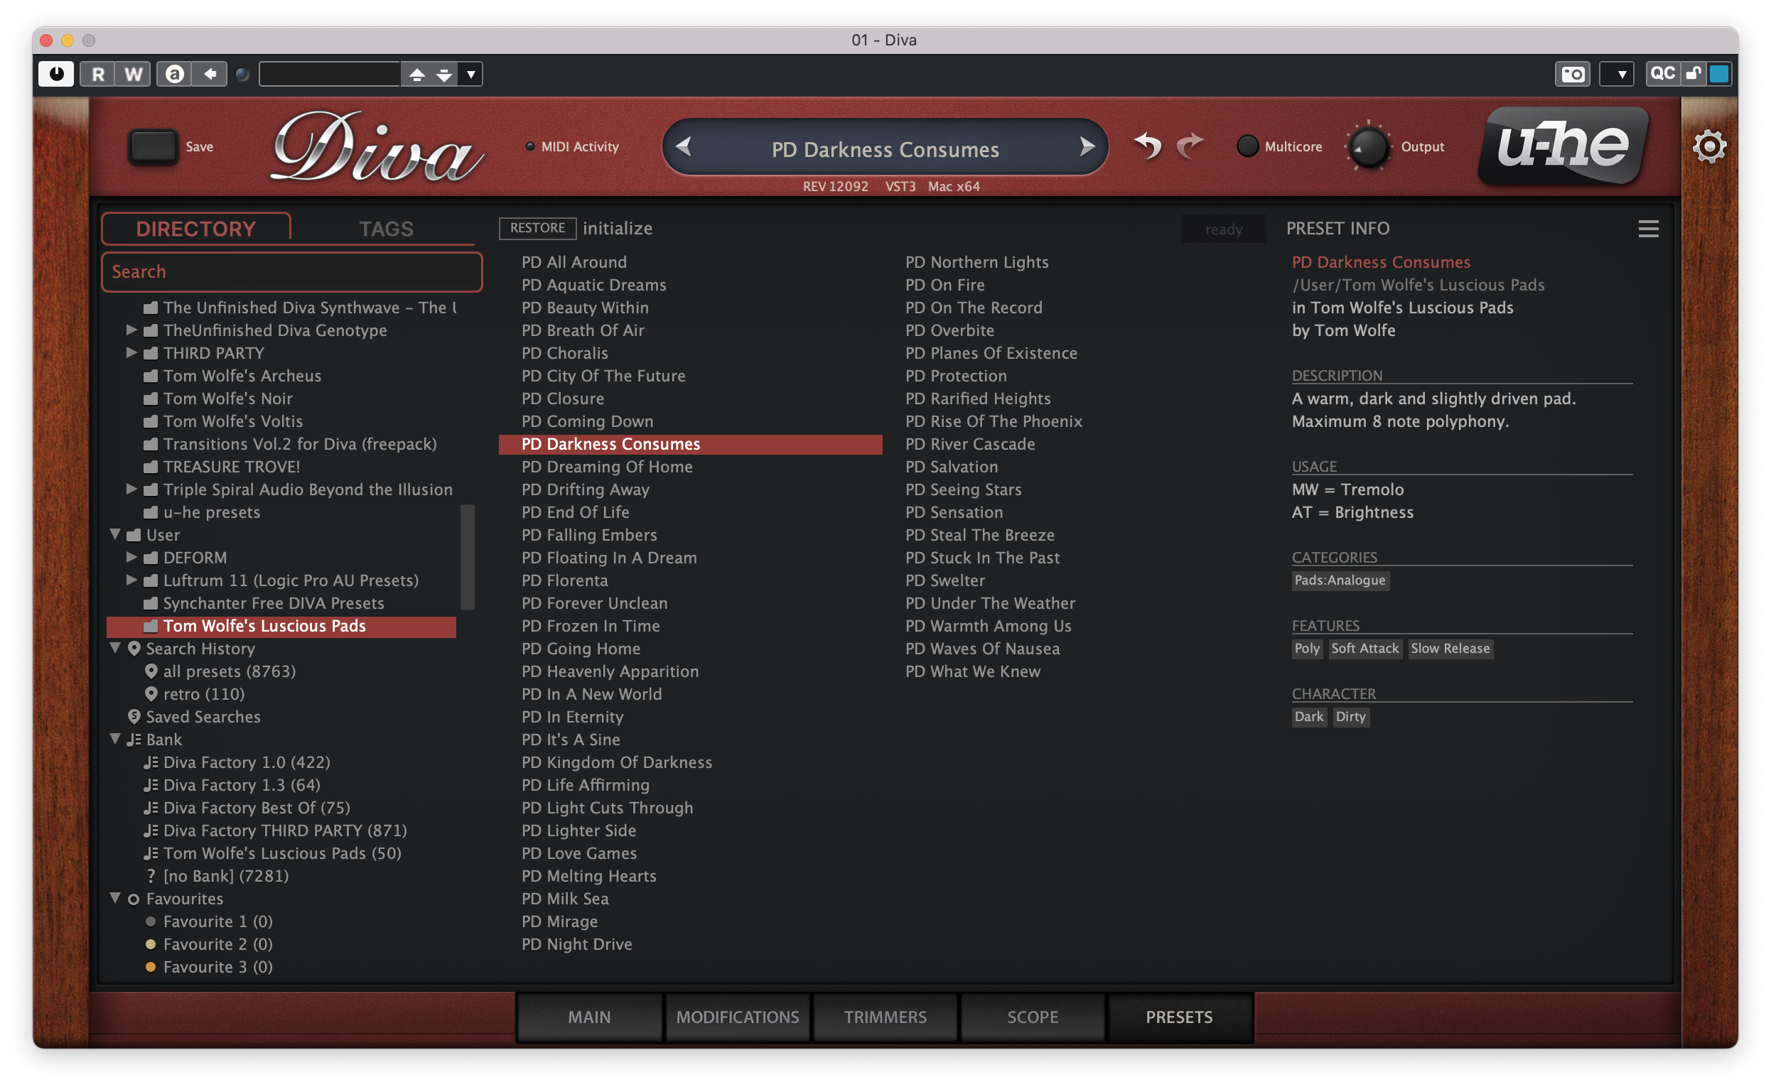Expand Luftrum 11 folder

(131, 580)
